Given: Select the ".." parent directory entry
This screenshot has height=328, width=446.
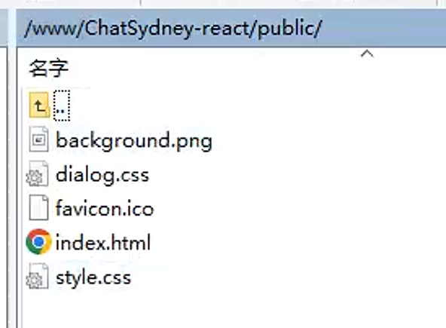Looking at the screenshot, I should pos(62,106).
